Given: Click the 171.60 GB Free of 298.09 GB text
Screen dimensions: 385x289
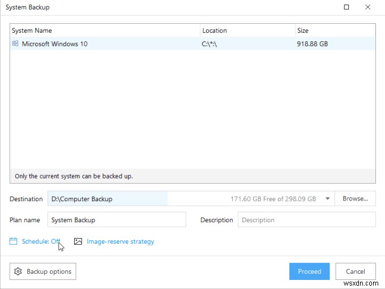Looking at the screenshot, I should [273, 198].
